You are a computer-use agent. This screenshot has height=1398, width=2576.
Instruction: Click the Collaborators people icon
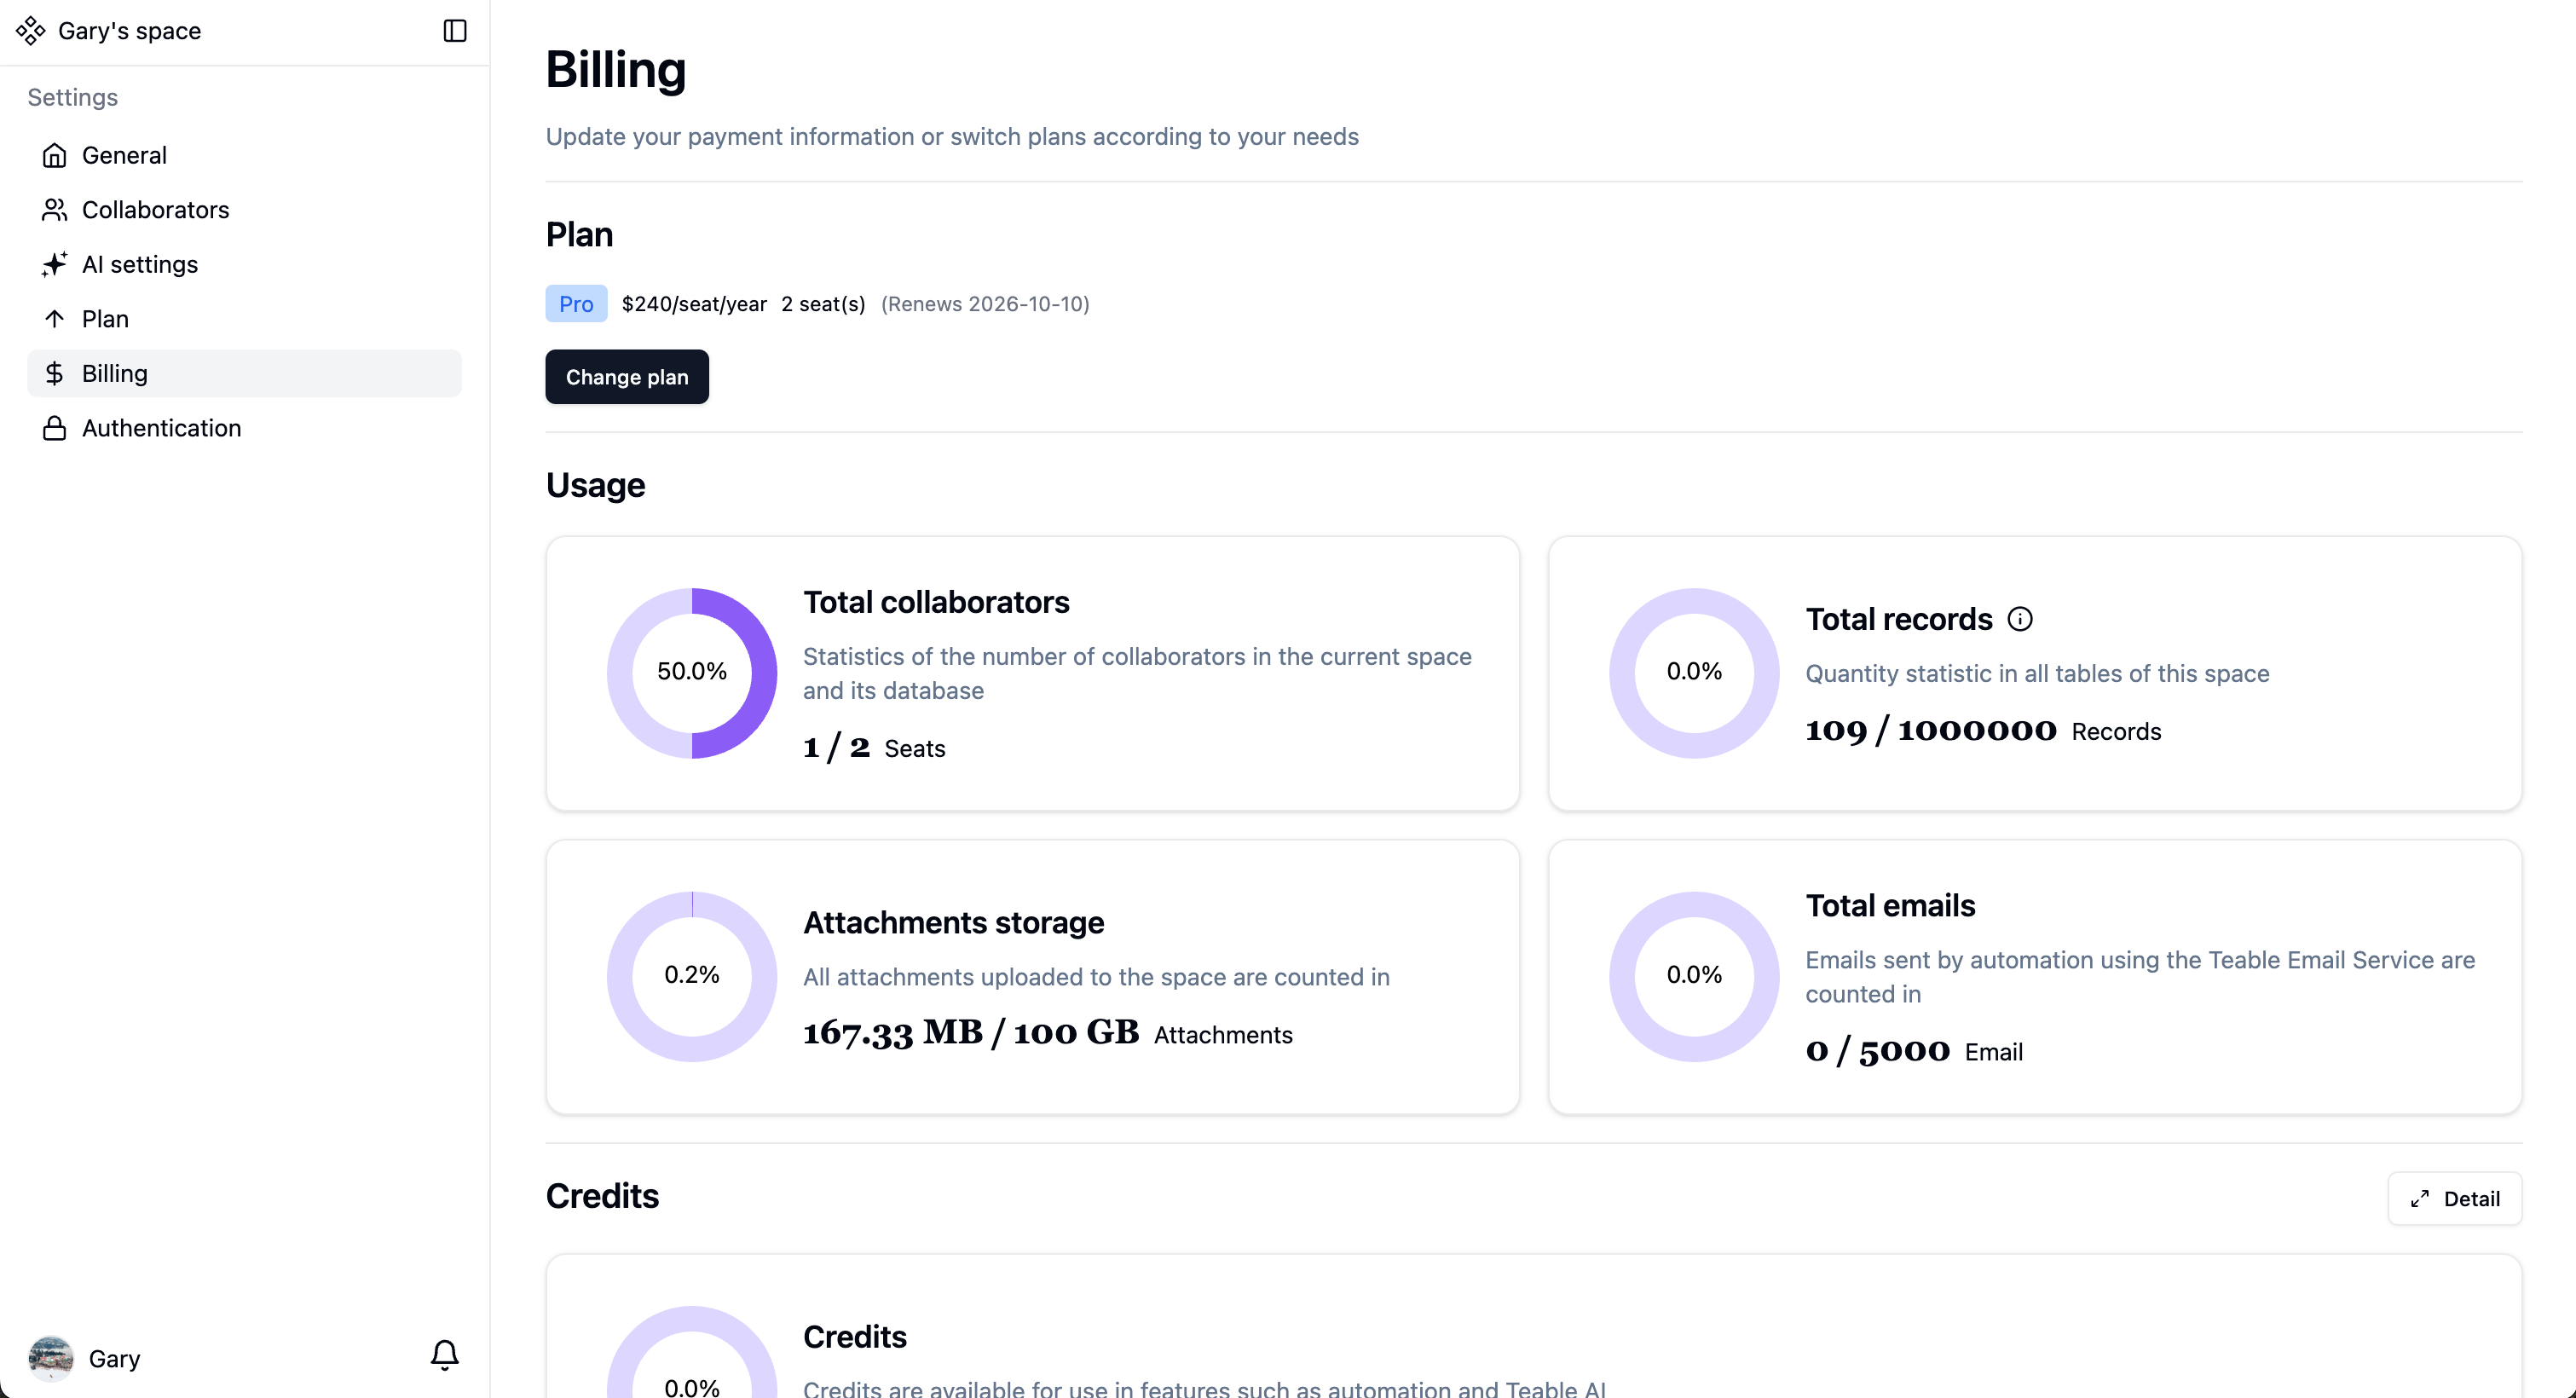[54, 210]
